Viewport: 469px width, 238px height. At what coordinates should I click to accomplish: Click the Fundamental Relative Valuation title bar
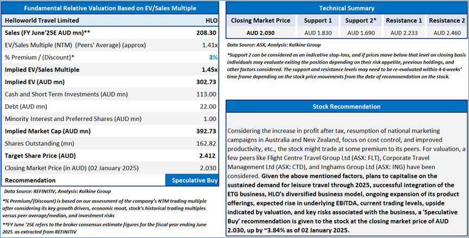110,8
